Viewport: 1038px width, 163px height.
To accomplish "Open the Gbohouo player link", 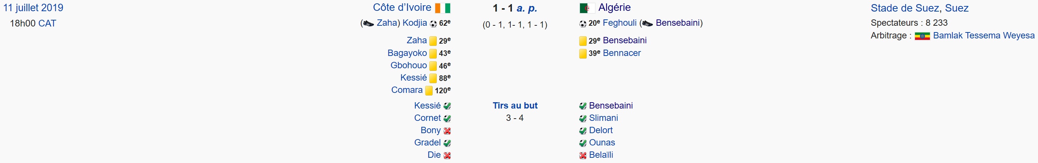I will tap(409, 65).
